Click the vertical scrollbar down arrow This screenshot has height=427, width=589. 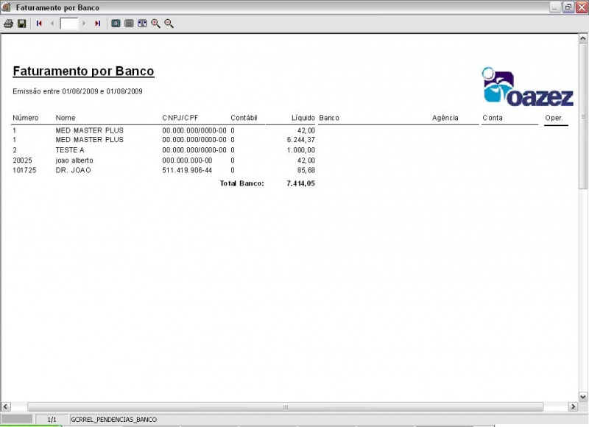pyautogui.click(x=583, y=397)
